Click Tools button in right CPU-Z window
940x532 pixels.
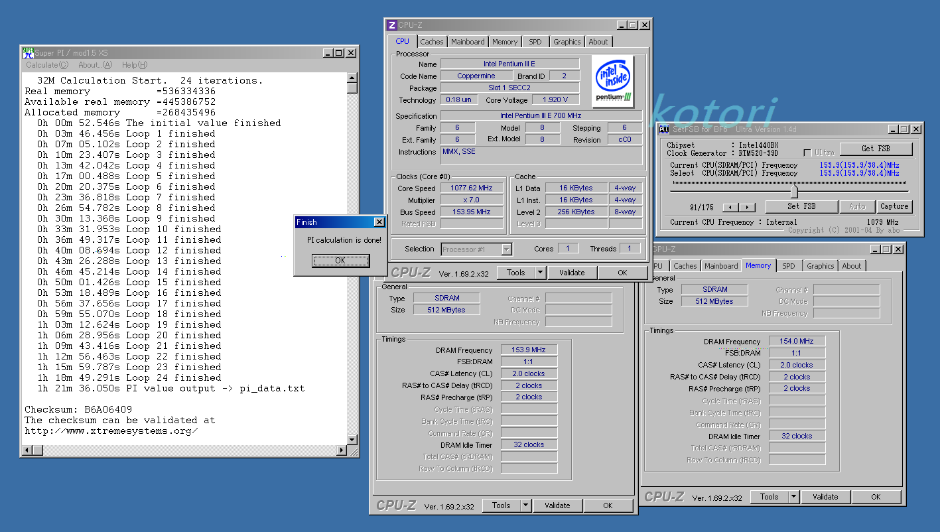click(x=769, y=497)
